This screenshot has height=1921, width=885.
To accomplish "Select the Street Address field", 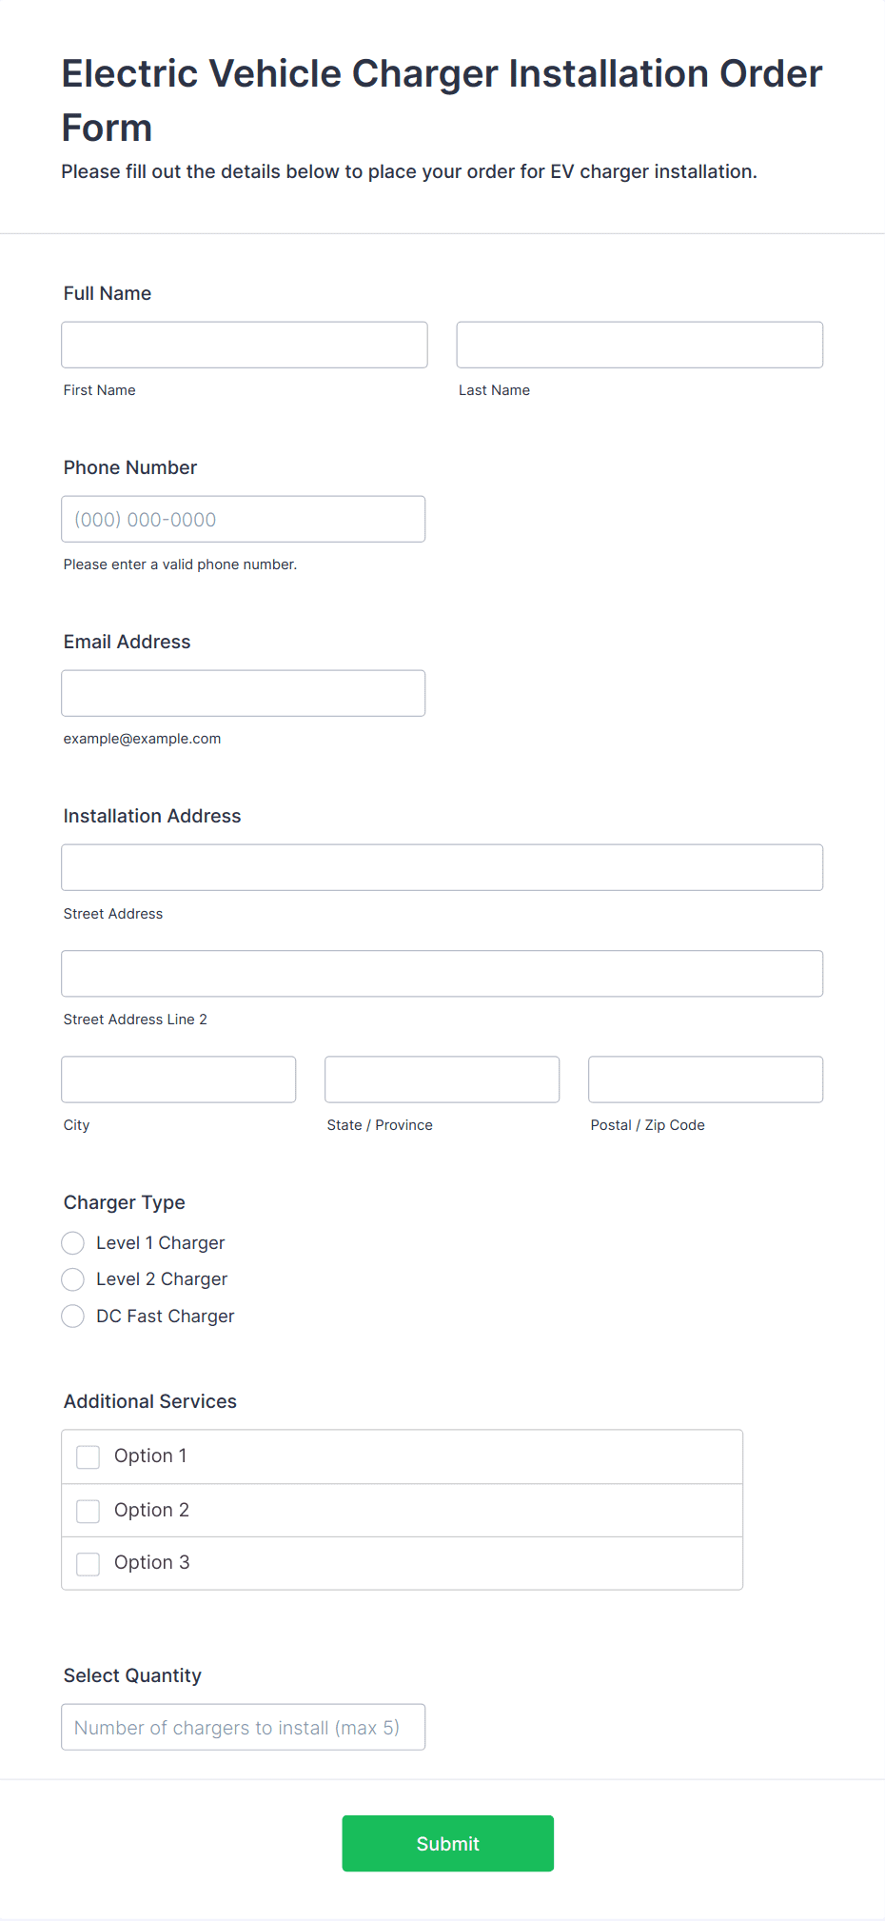I will pyautogui.click(x=442, y=867).
